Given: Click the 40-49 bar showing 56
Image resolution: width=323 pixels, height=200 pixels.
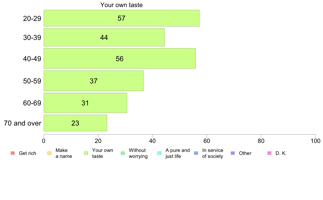Looking at the screenshot, I should 120,58.
